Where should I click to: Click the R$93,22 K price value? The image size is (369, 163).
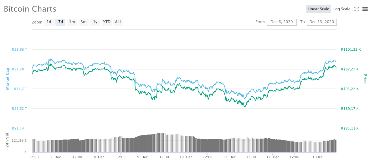pyautogui.click(x=350, y=89)
